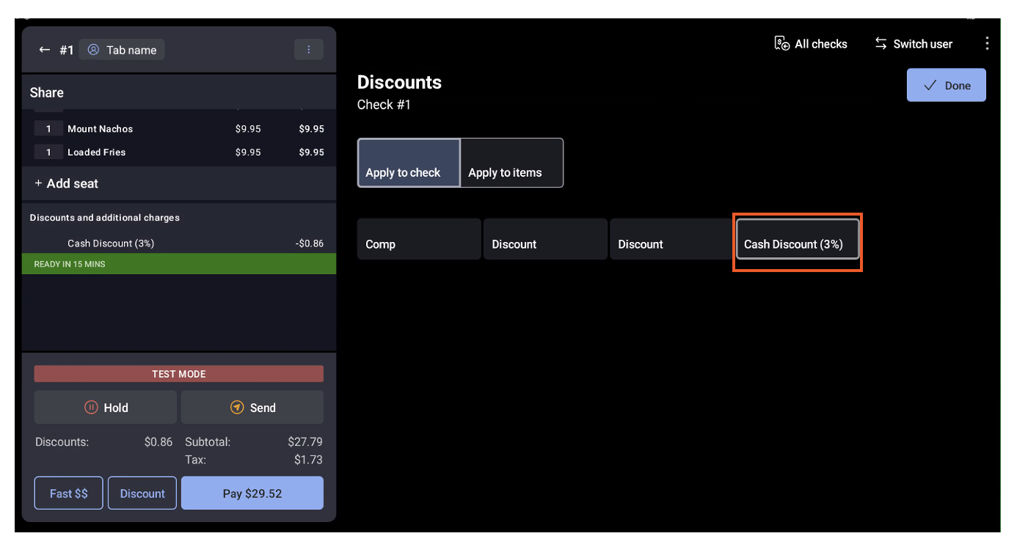The width and height of the screenshot is (1017, 547).
Task: Keep Apply to check selected
Action: click(403, 172)
